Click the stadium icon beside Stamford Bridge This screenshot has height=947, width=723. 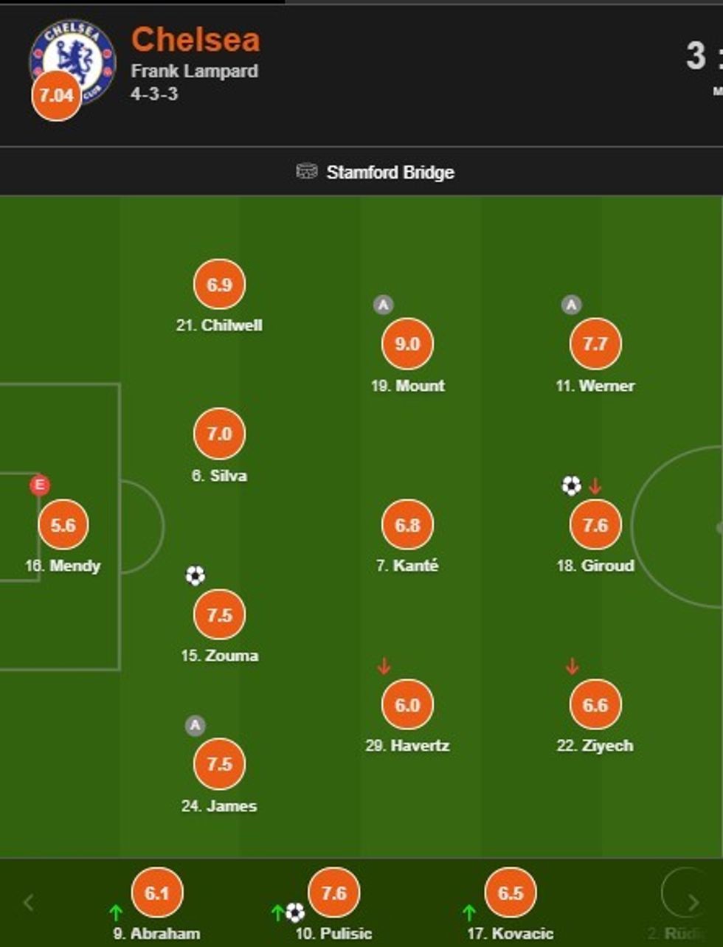tap(306, 172)
